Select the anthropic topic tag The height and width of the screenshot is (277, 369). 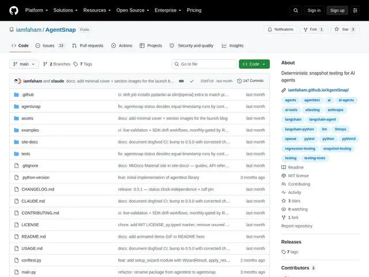pos(336,110)
